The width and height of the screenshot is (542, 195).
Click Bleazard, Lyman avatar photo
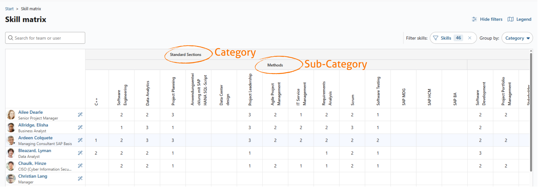coord(11,153)
